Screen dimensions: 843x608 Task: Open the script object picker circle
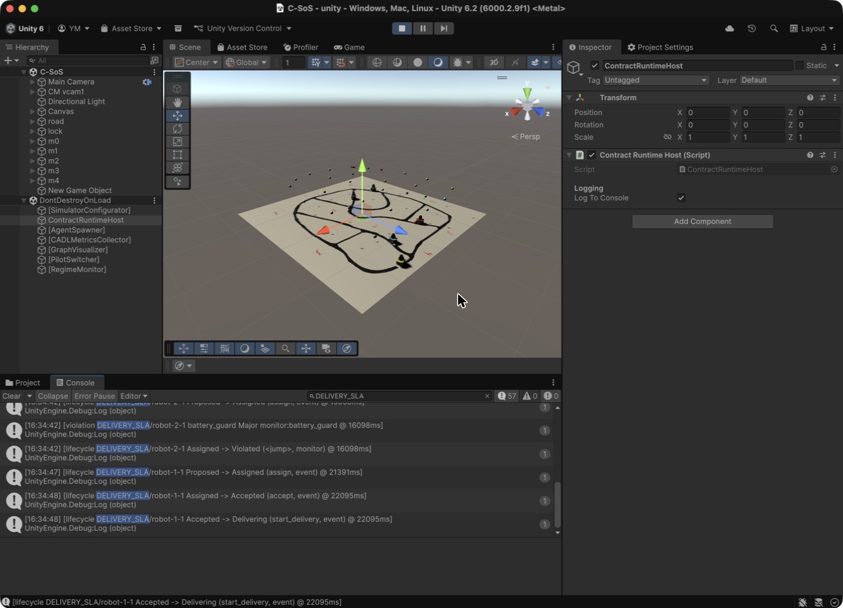(x=834, y=169)
